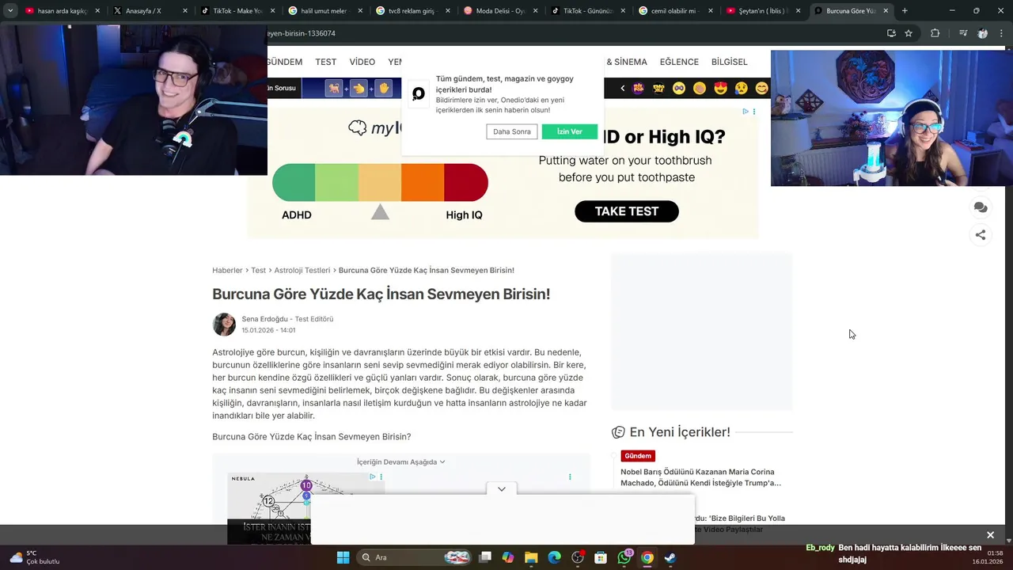Switch to the 'Moda Delisi' tab
Viewport: 1013px width, 570px height.
coord(500,11)
